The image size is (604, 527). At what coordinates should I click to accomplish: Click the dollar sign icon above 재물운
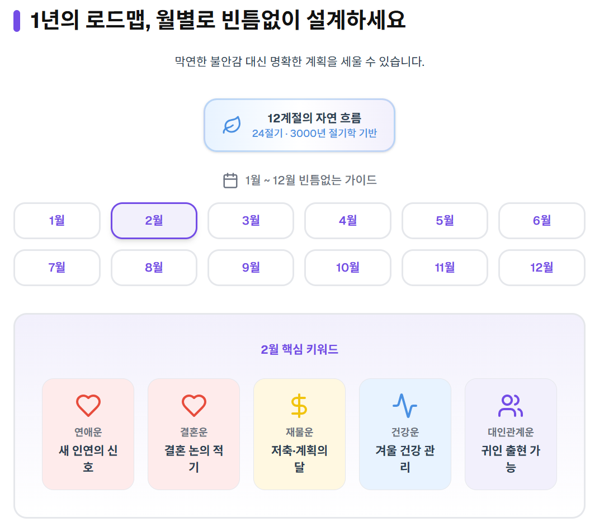point(299,405)
